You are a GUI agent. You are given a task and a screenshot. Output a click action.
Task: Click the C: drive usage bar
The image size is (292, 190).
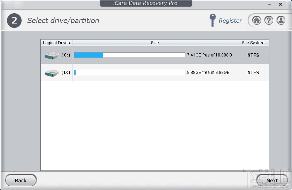pos(129,55)
